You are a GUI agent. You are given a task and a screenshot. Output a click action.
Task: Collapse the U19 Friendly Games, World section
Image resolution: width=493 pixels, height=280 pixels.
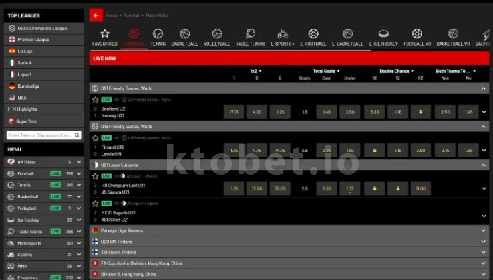(x=483, y=127)
